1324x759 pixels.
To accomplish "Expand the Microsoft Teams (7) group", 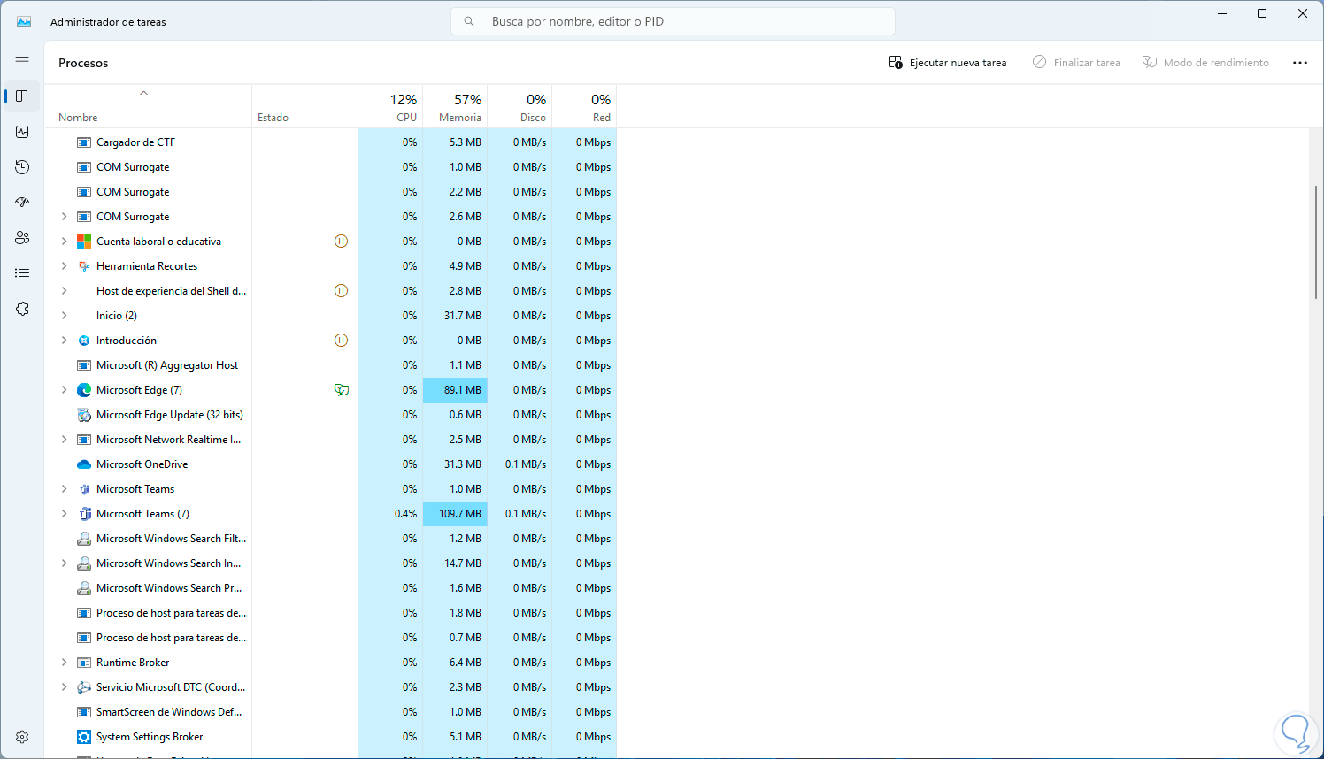I will coord(64,514).
